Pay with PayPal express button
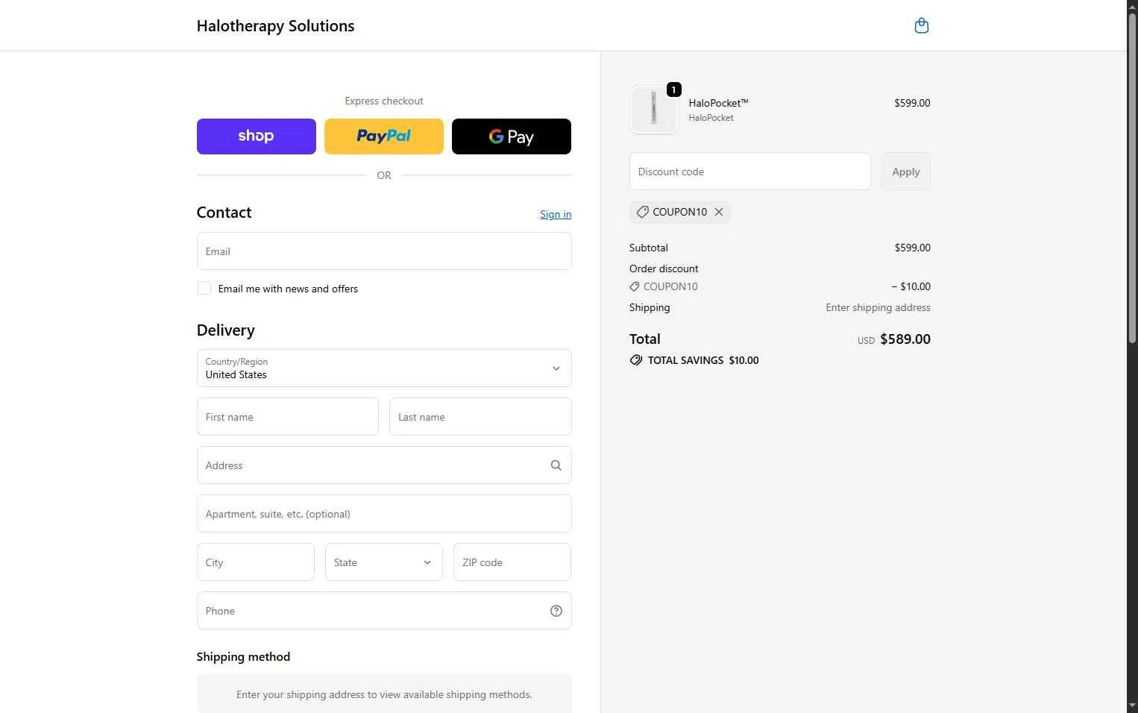Screen dimensions: 1138x713 click(x=384, y=136)
